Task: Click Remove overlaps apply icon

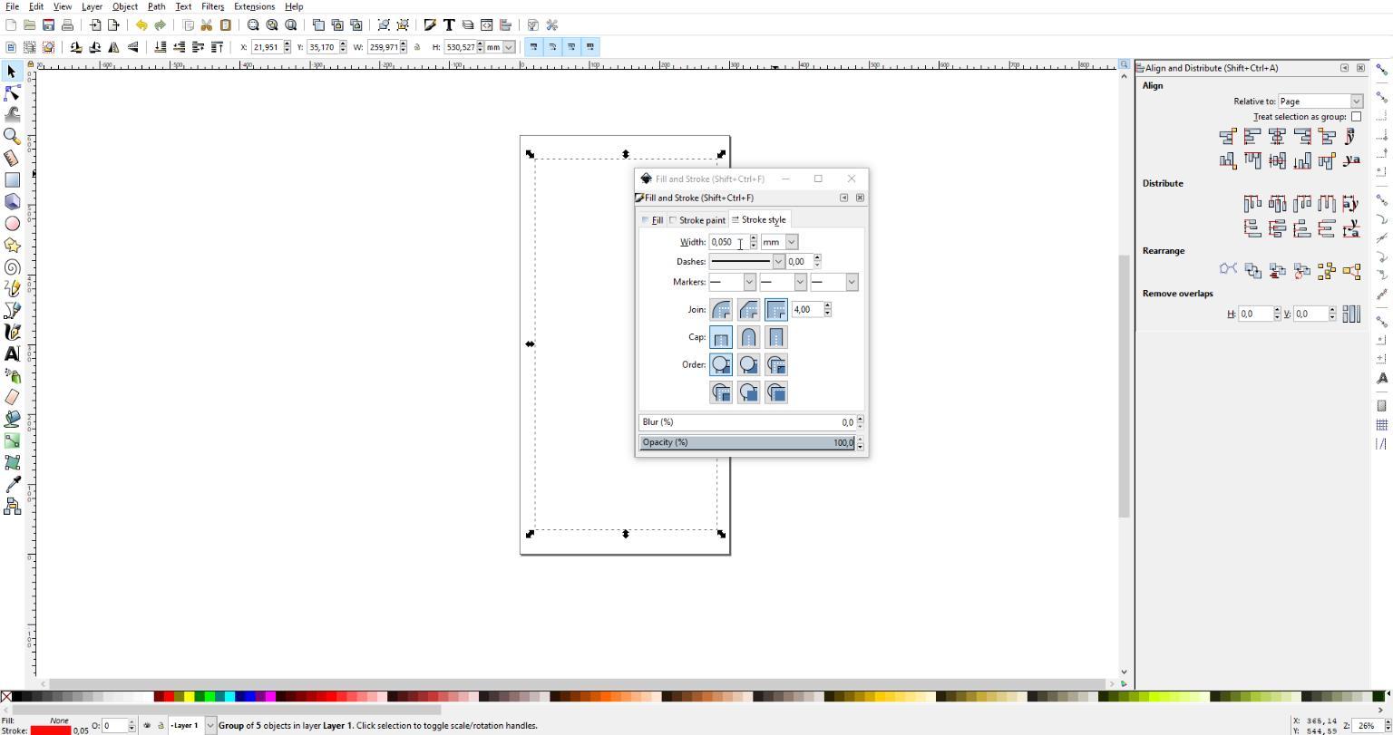Action: click(1351, 314)
